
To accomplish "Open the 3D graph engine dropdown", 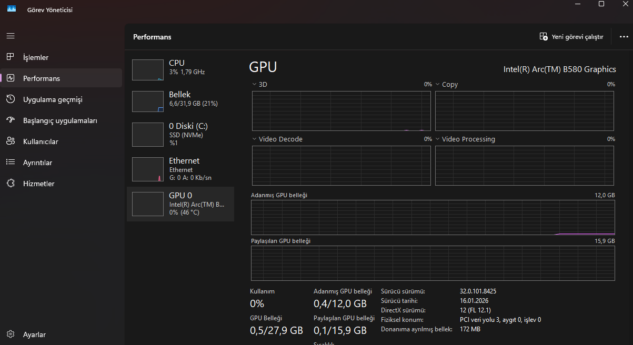I will tap(260, 84).
